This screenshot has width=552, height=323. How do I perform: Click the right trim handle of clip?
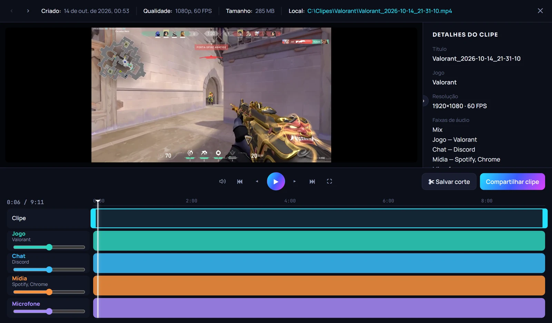tap(545, 218)
